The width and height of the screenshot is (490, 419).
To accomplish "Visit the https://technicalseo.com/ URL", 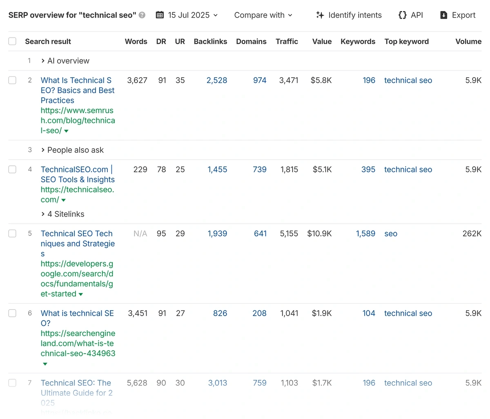I will [x=77, y=195].
